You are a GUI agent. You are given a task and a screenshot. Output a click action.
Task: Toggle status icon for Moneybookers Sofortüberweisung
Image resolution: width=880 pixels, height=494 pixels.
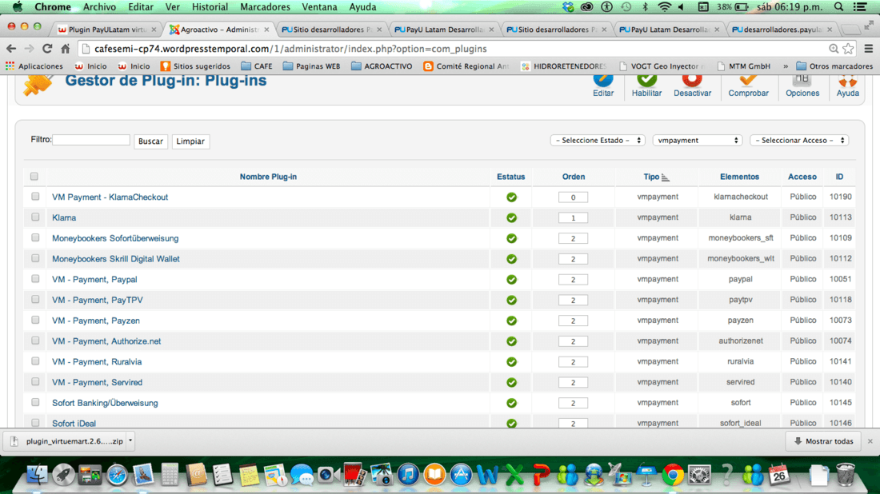click(511, 238)
